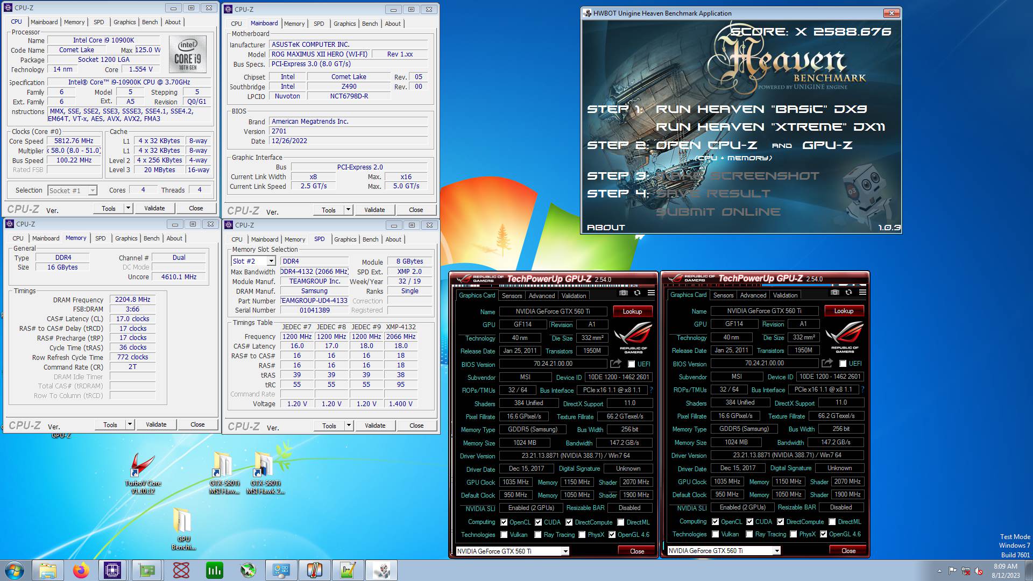
Task: Click RUN HEAVEN "XTREME" DX11 in HWBOT
Action: click(x=770, y=127)
